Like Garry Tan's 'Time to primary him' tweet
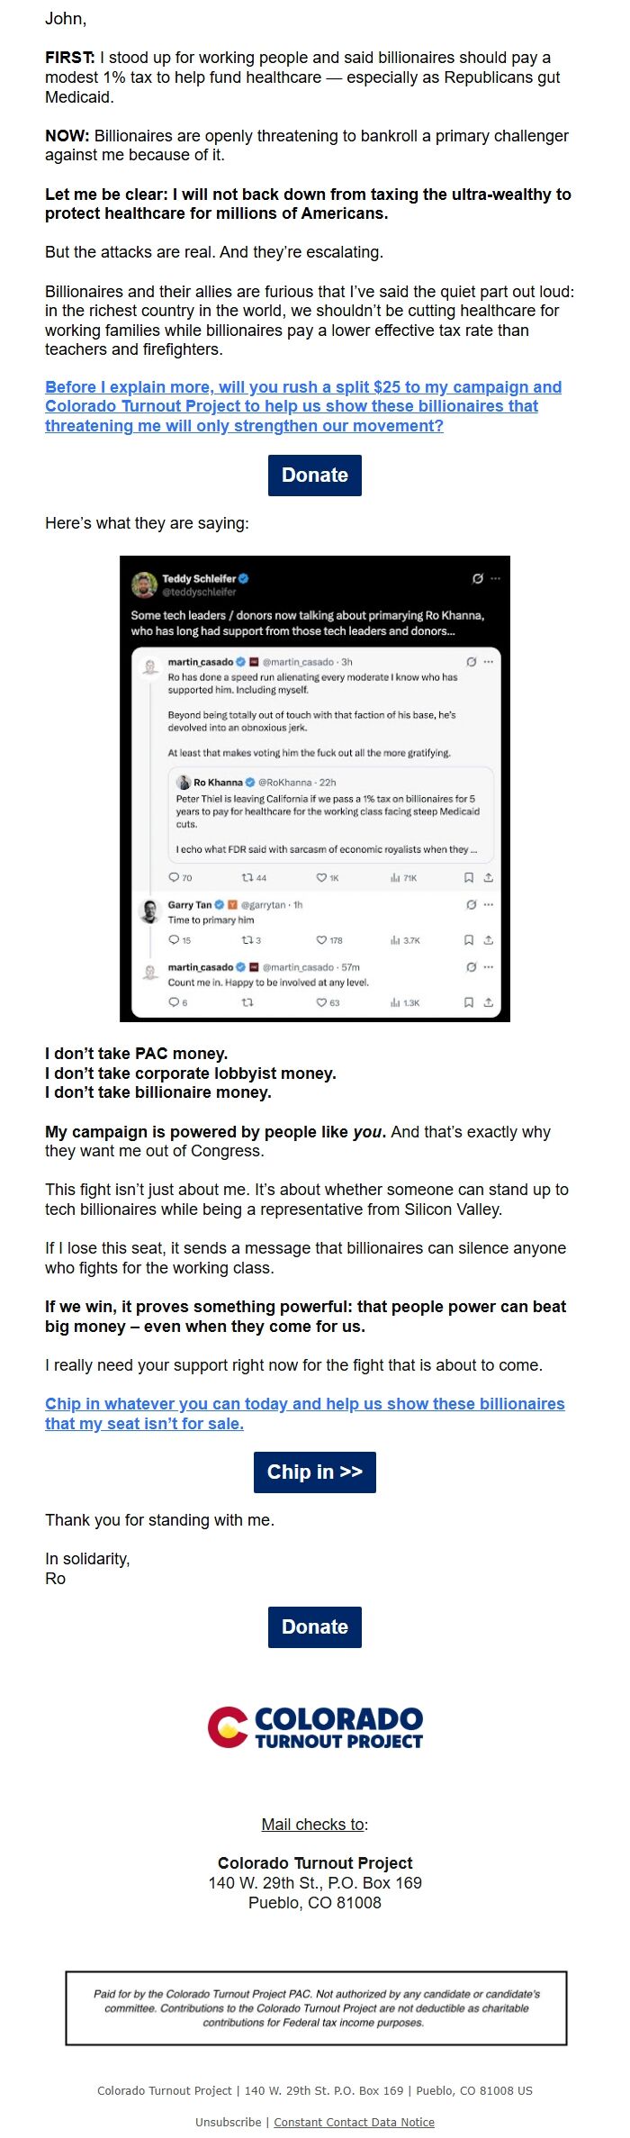The image size is (630, 2138). 321,940
